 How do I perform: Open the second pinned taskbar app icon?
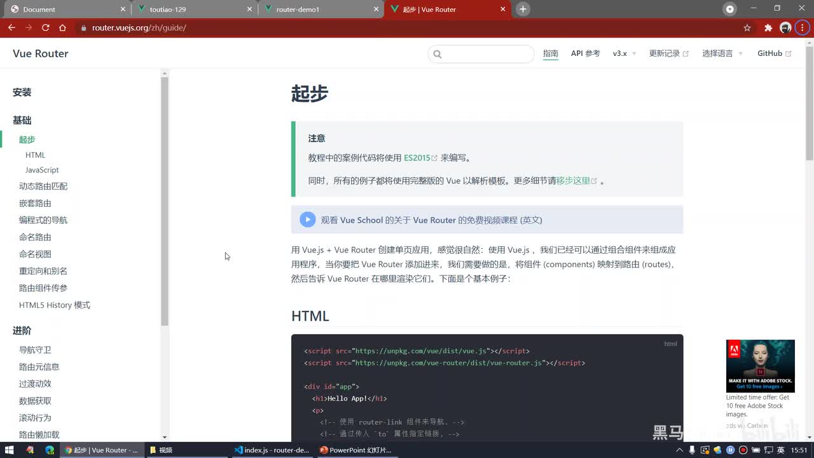pyautogui.click(x=29, y=450)
